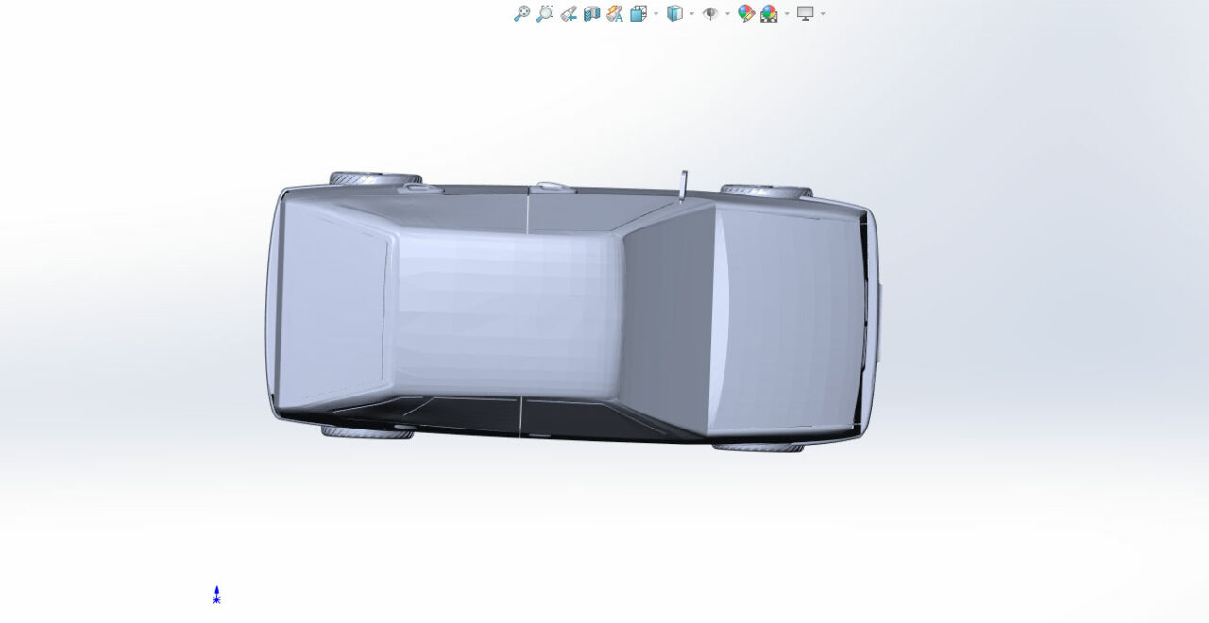Go back to the Previous View
Image resolution: width=1209 pixels, height=623 pixels.
click(569, 13)
